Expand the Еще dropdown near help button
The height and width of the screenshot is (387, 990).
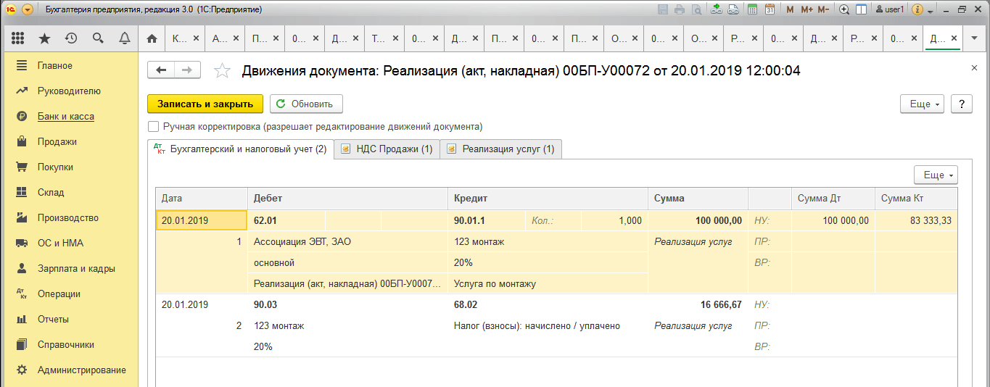pyautogui.click(x=922, y=104)
